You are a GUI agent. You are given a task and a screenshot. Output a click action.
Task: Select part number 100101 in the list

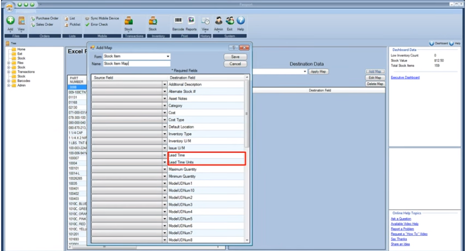point(74,168)
